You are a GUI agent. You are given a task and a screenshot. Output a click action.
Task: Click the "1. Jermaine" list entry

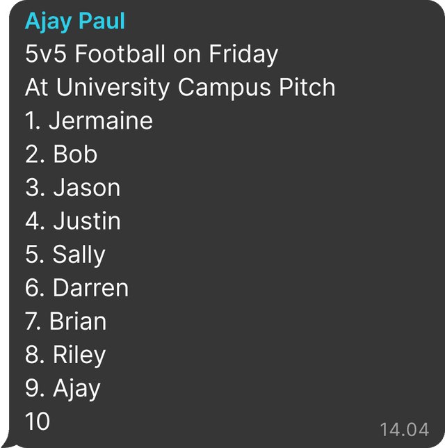click(89, 121)
